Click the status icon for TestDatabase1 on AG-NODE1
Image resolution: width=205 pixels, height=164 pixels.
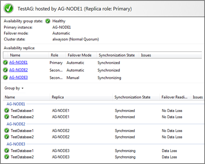point(7,110)
